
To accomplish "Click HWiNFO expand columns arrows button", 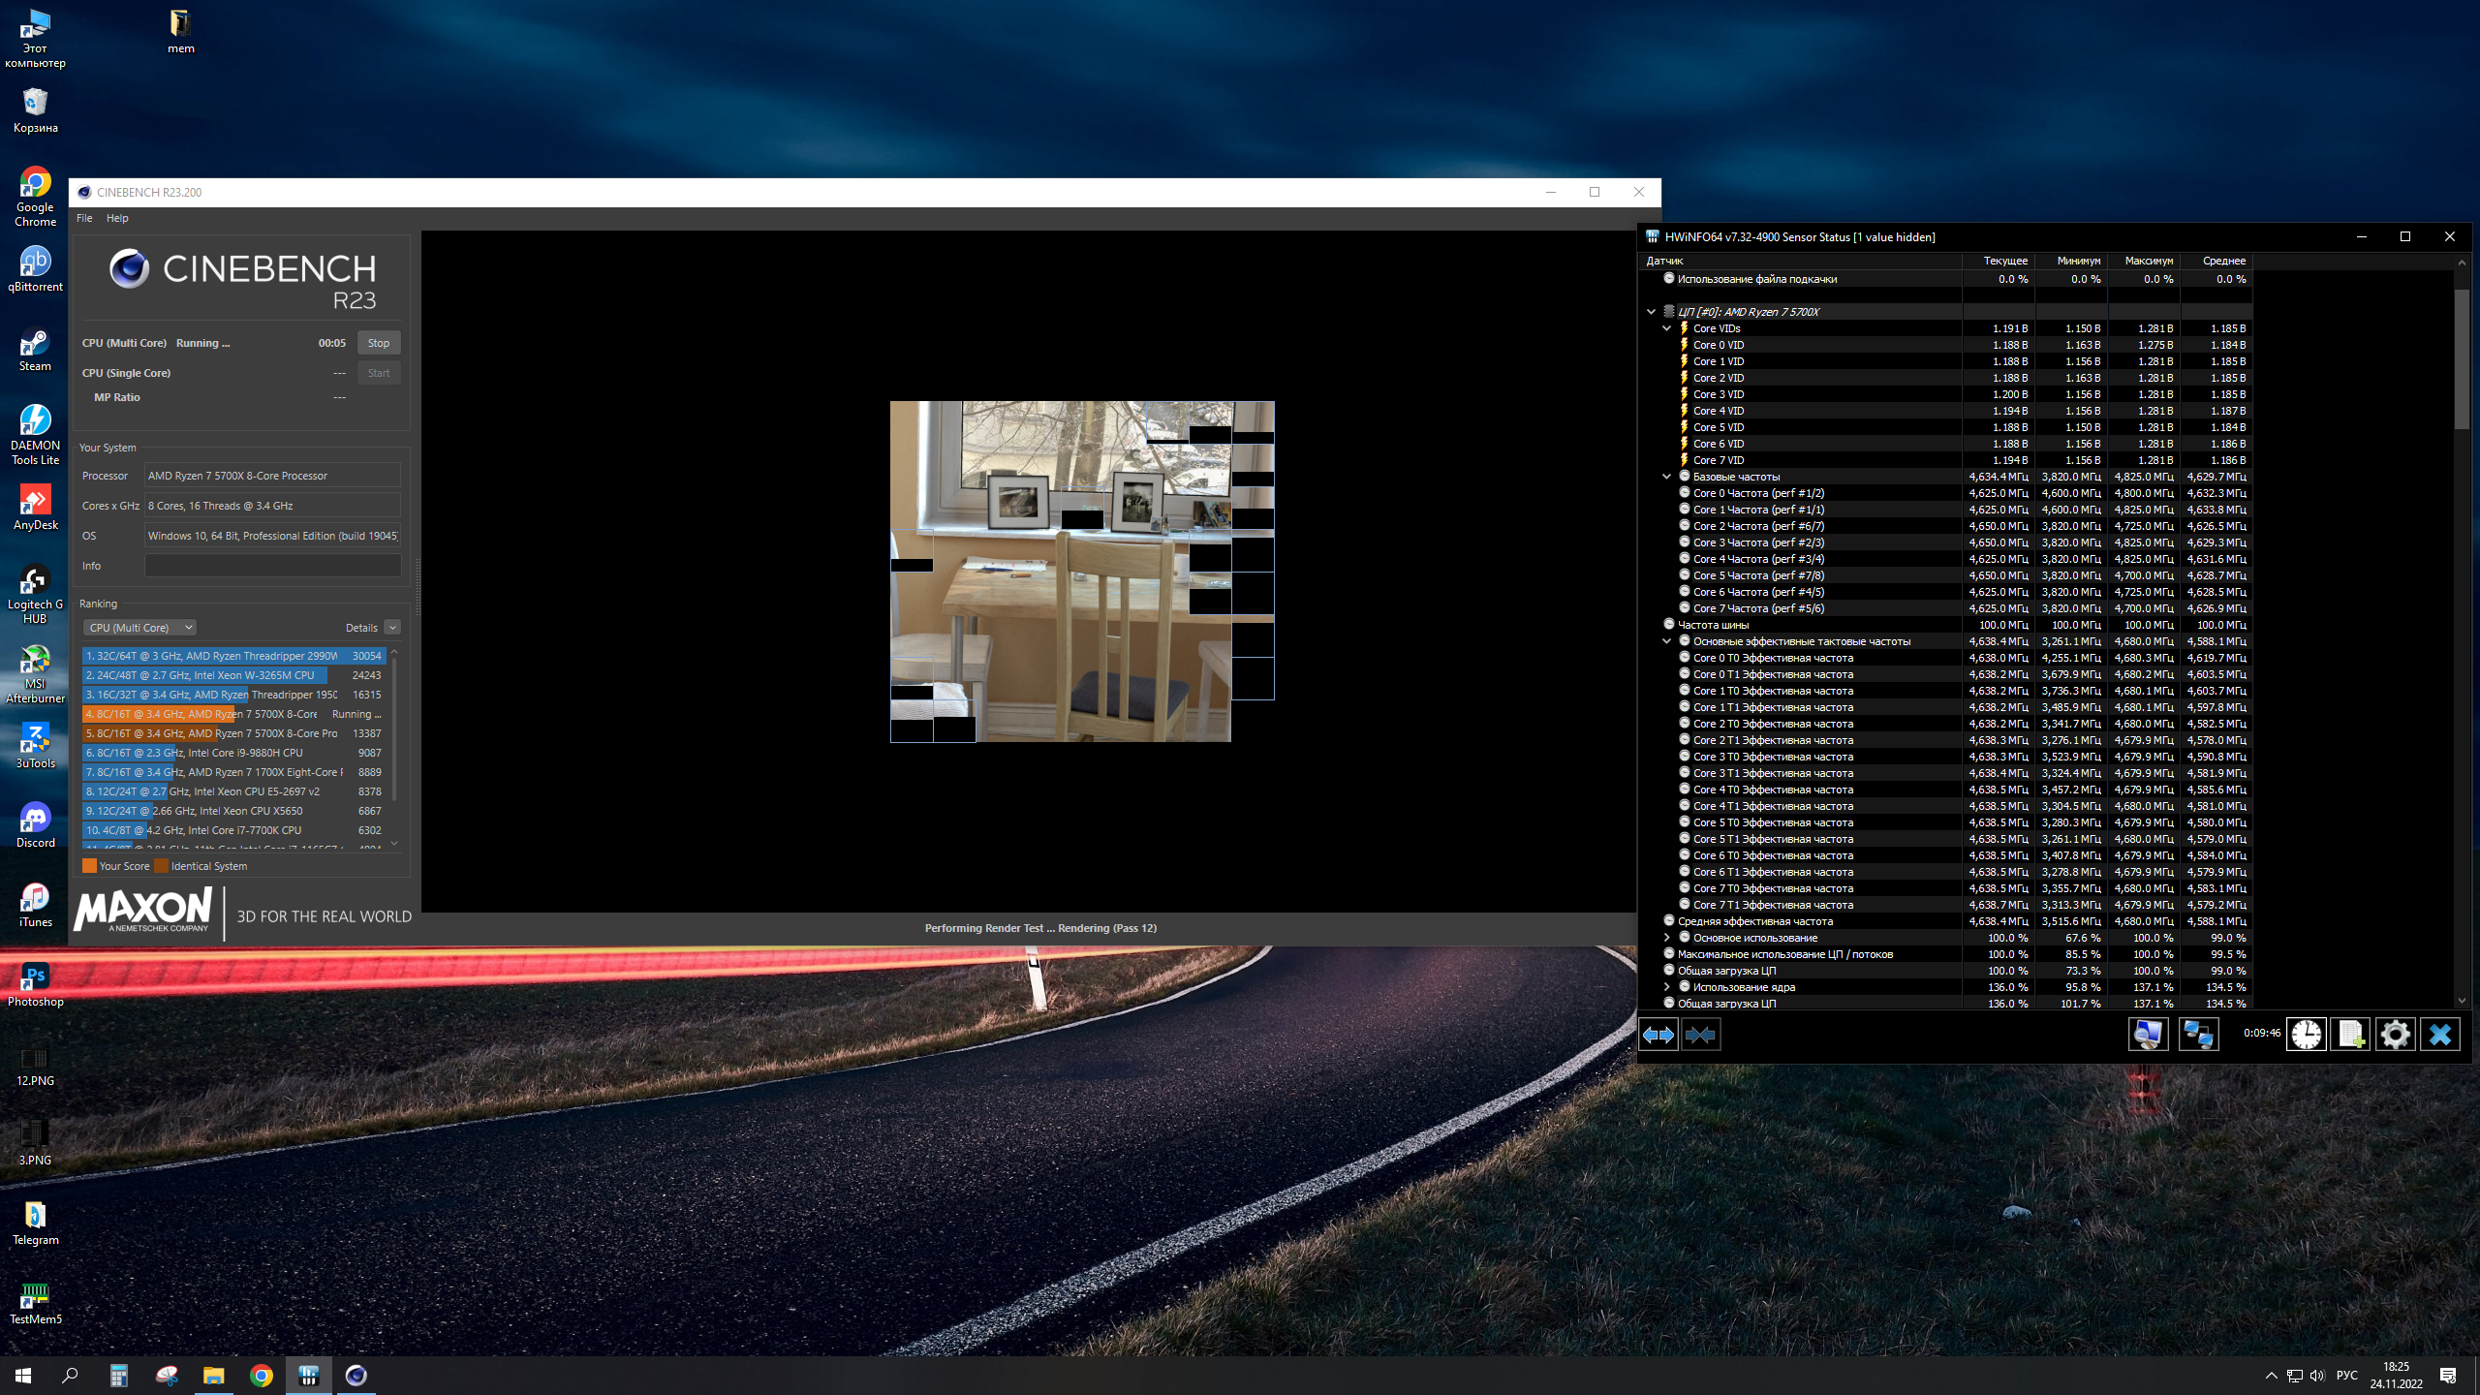I will point(1658,1035).
